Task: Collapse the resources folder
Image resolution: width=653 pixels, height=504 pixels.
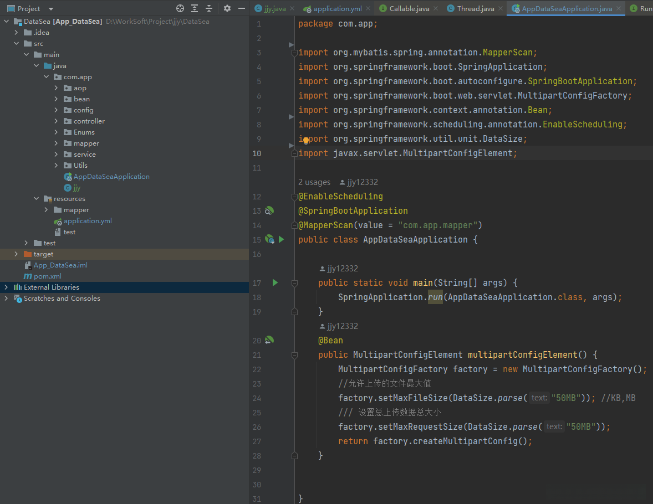Action: click(x=37, y=199)
